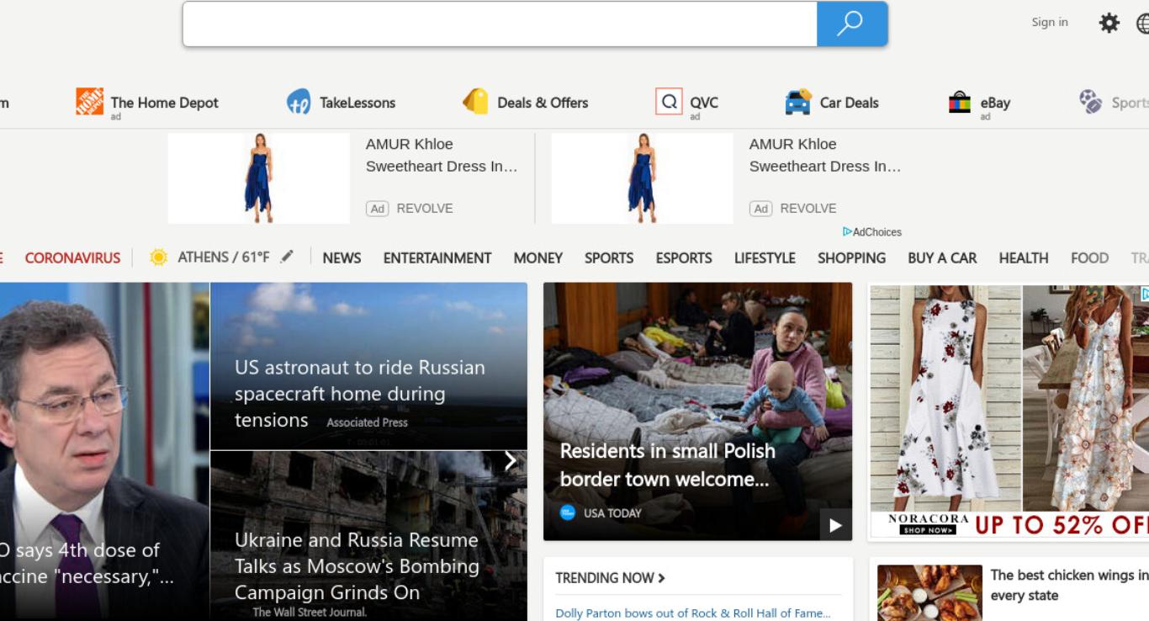Open CORONAVIRUS section
Screen dimensions: 1149x621
[x=72, y=258]
